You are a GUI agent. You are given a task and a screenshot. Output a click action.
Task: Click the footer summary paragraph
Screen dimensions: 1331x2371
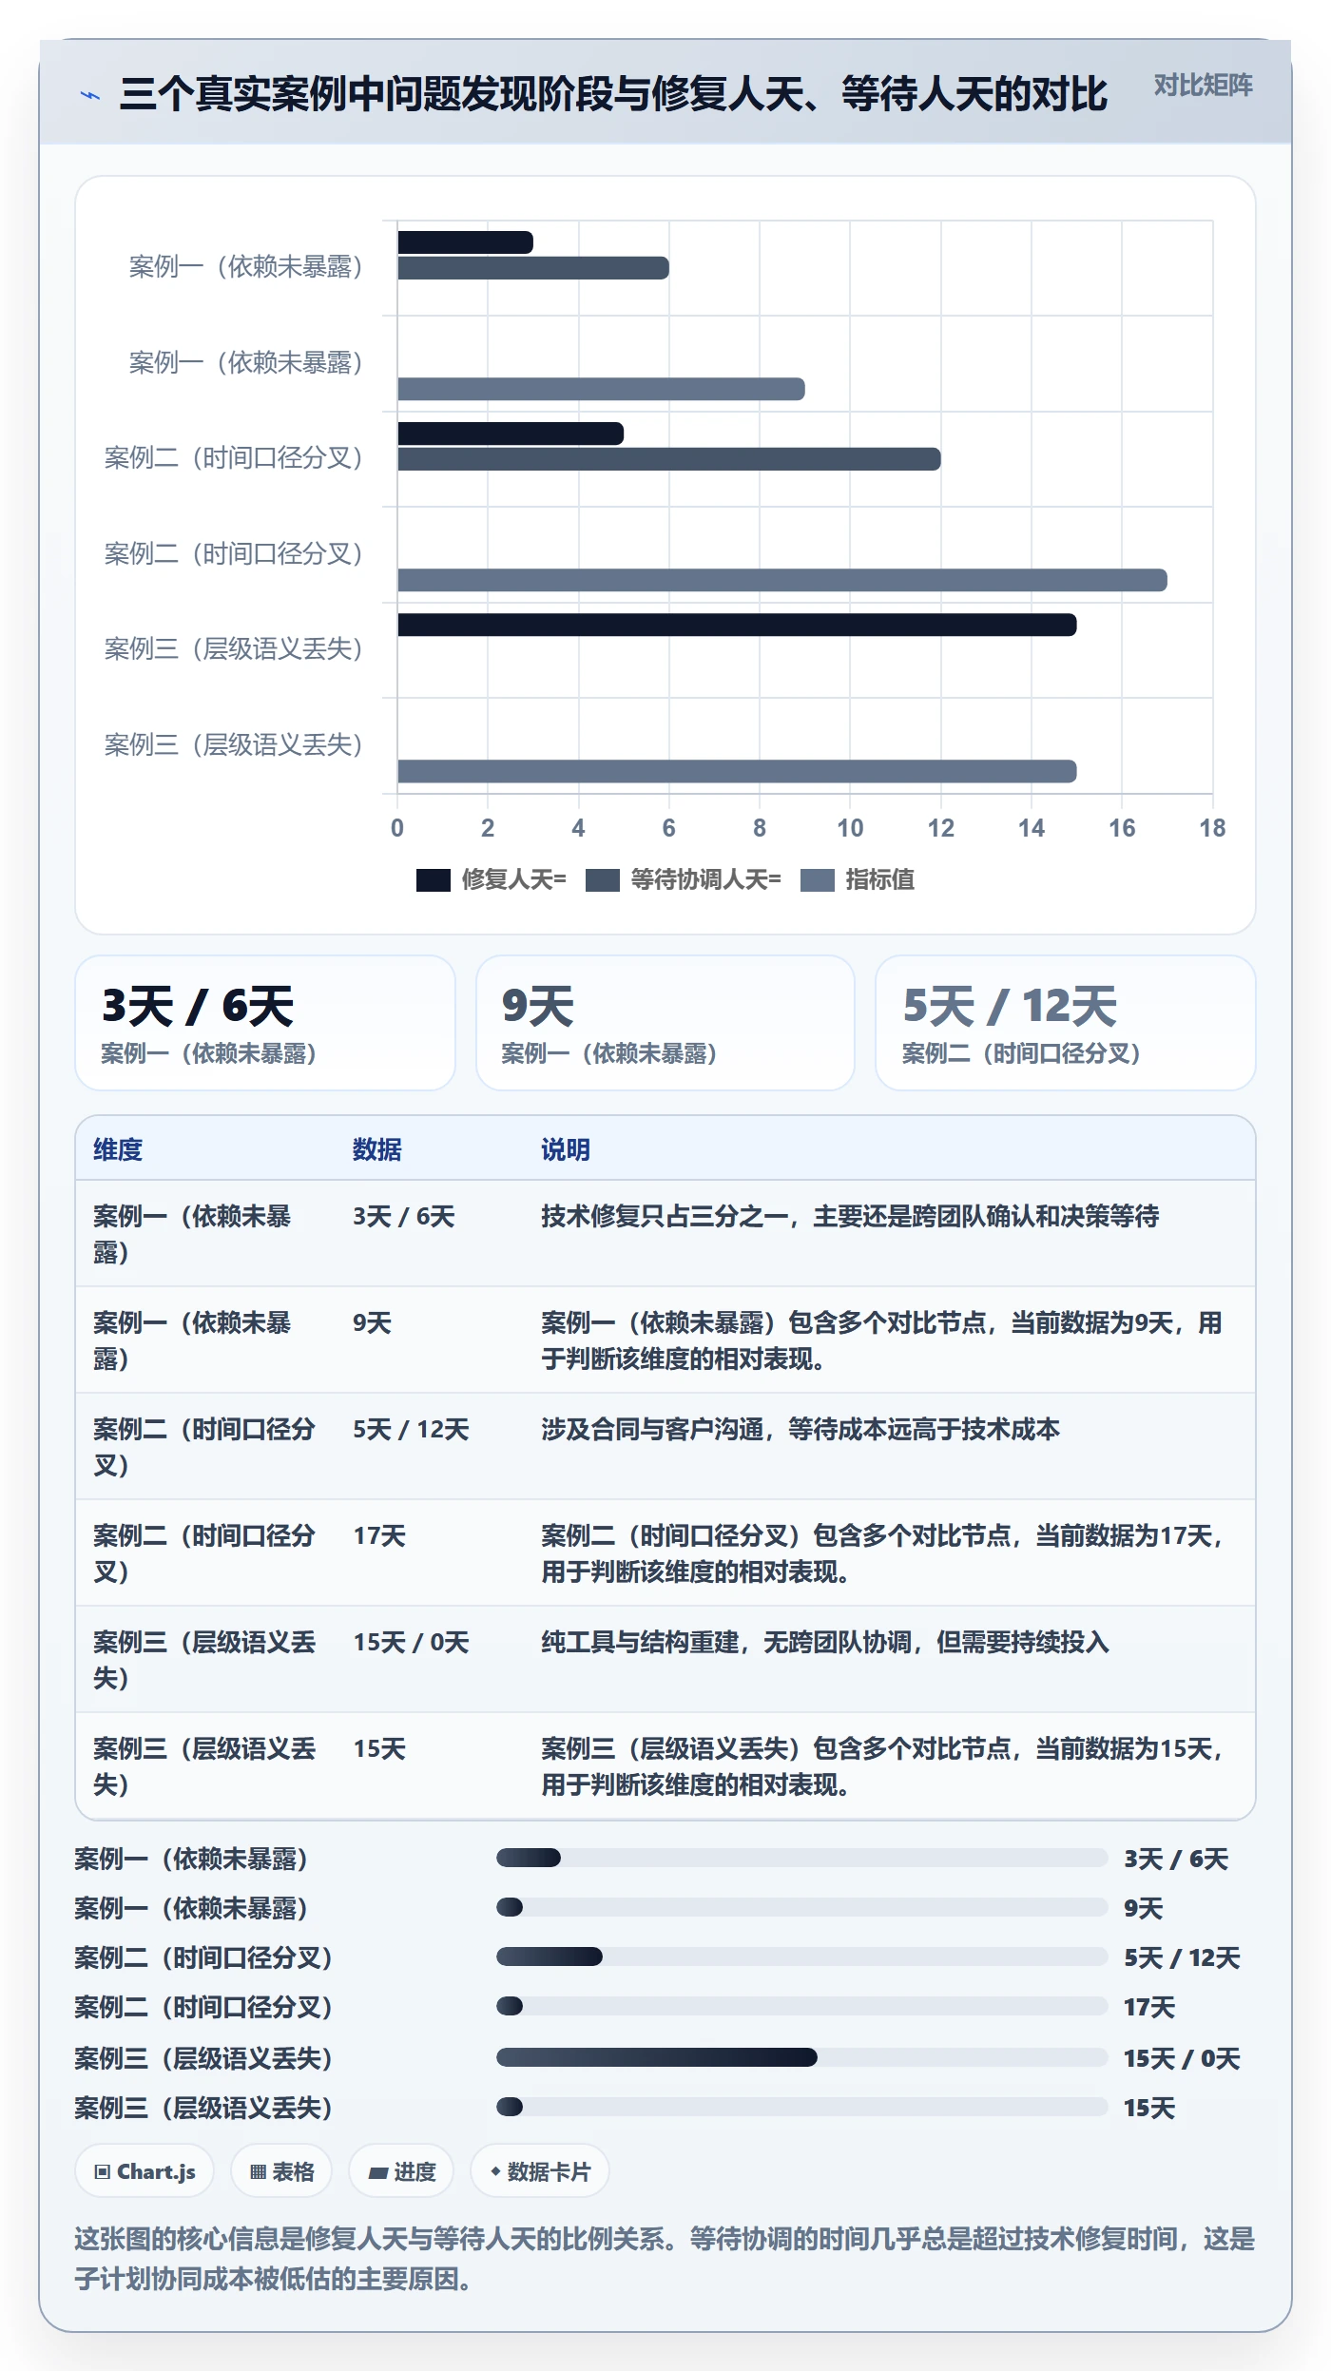pyautogui.click(x=665, y=2258)
